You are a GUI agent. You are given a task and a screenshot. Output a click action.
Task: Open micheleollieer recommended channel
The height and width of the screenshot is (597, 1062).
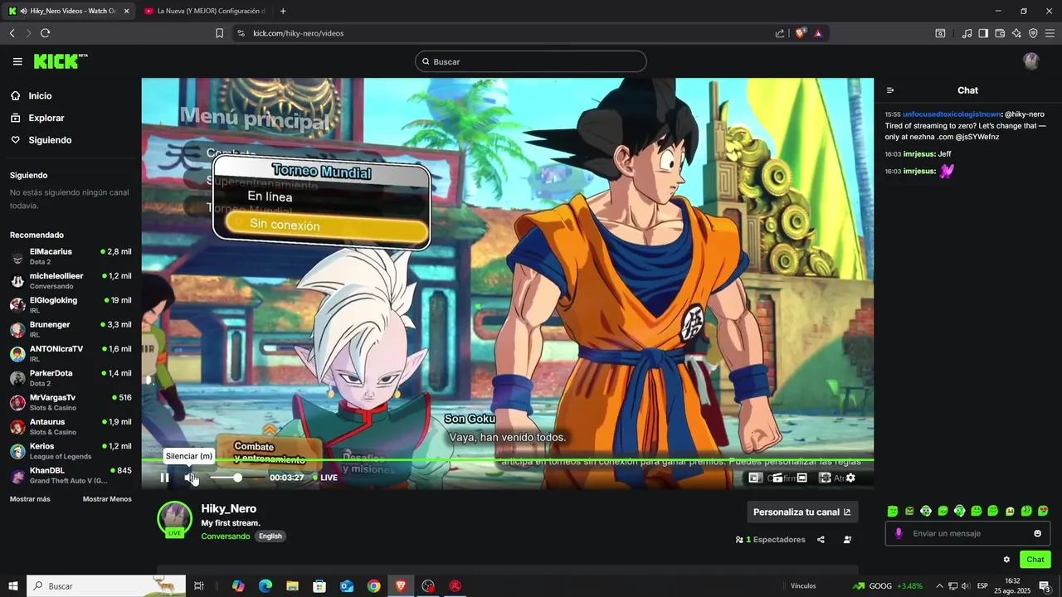pyautogui.click(x=71, y=280)
